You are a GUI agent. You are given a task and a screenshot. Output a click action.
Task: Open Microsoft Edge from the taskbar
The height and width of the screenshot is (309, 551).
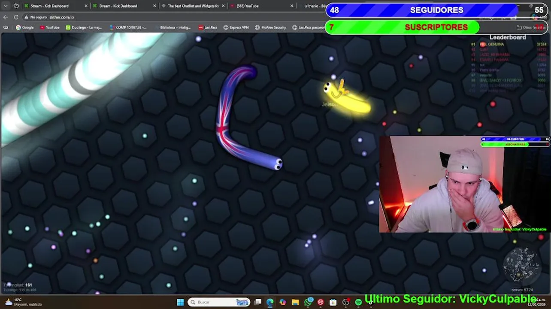click(x=270, y=303)
